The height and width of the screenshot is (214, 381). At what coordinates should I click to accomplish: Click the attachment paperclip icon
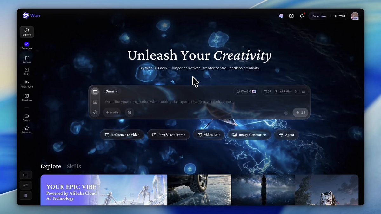[130, 113]
